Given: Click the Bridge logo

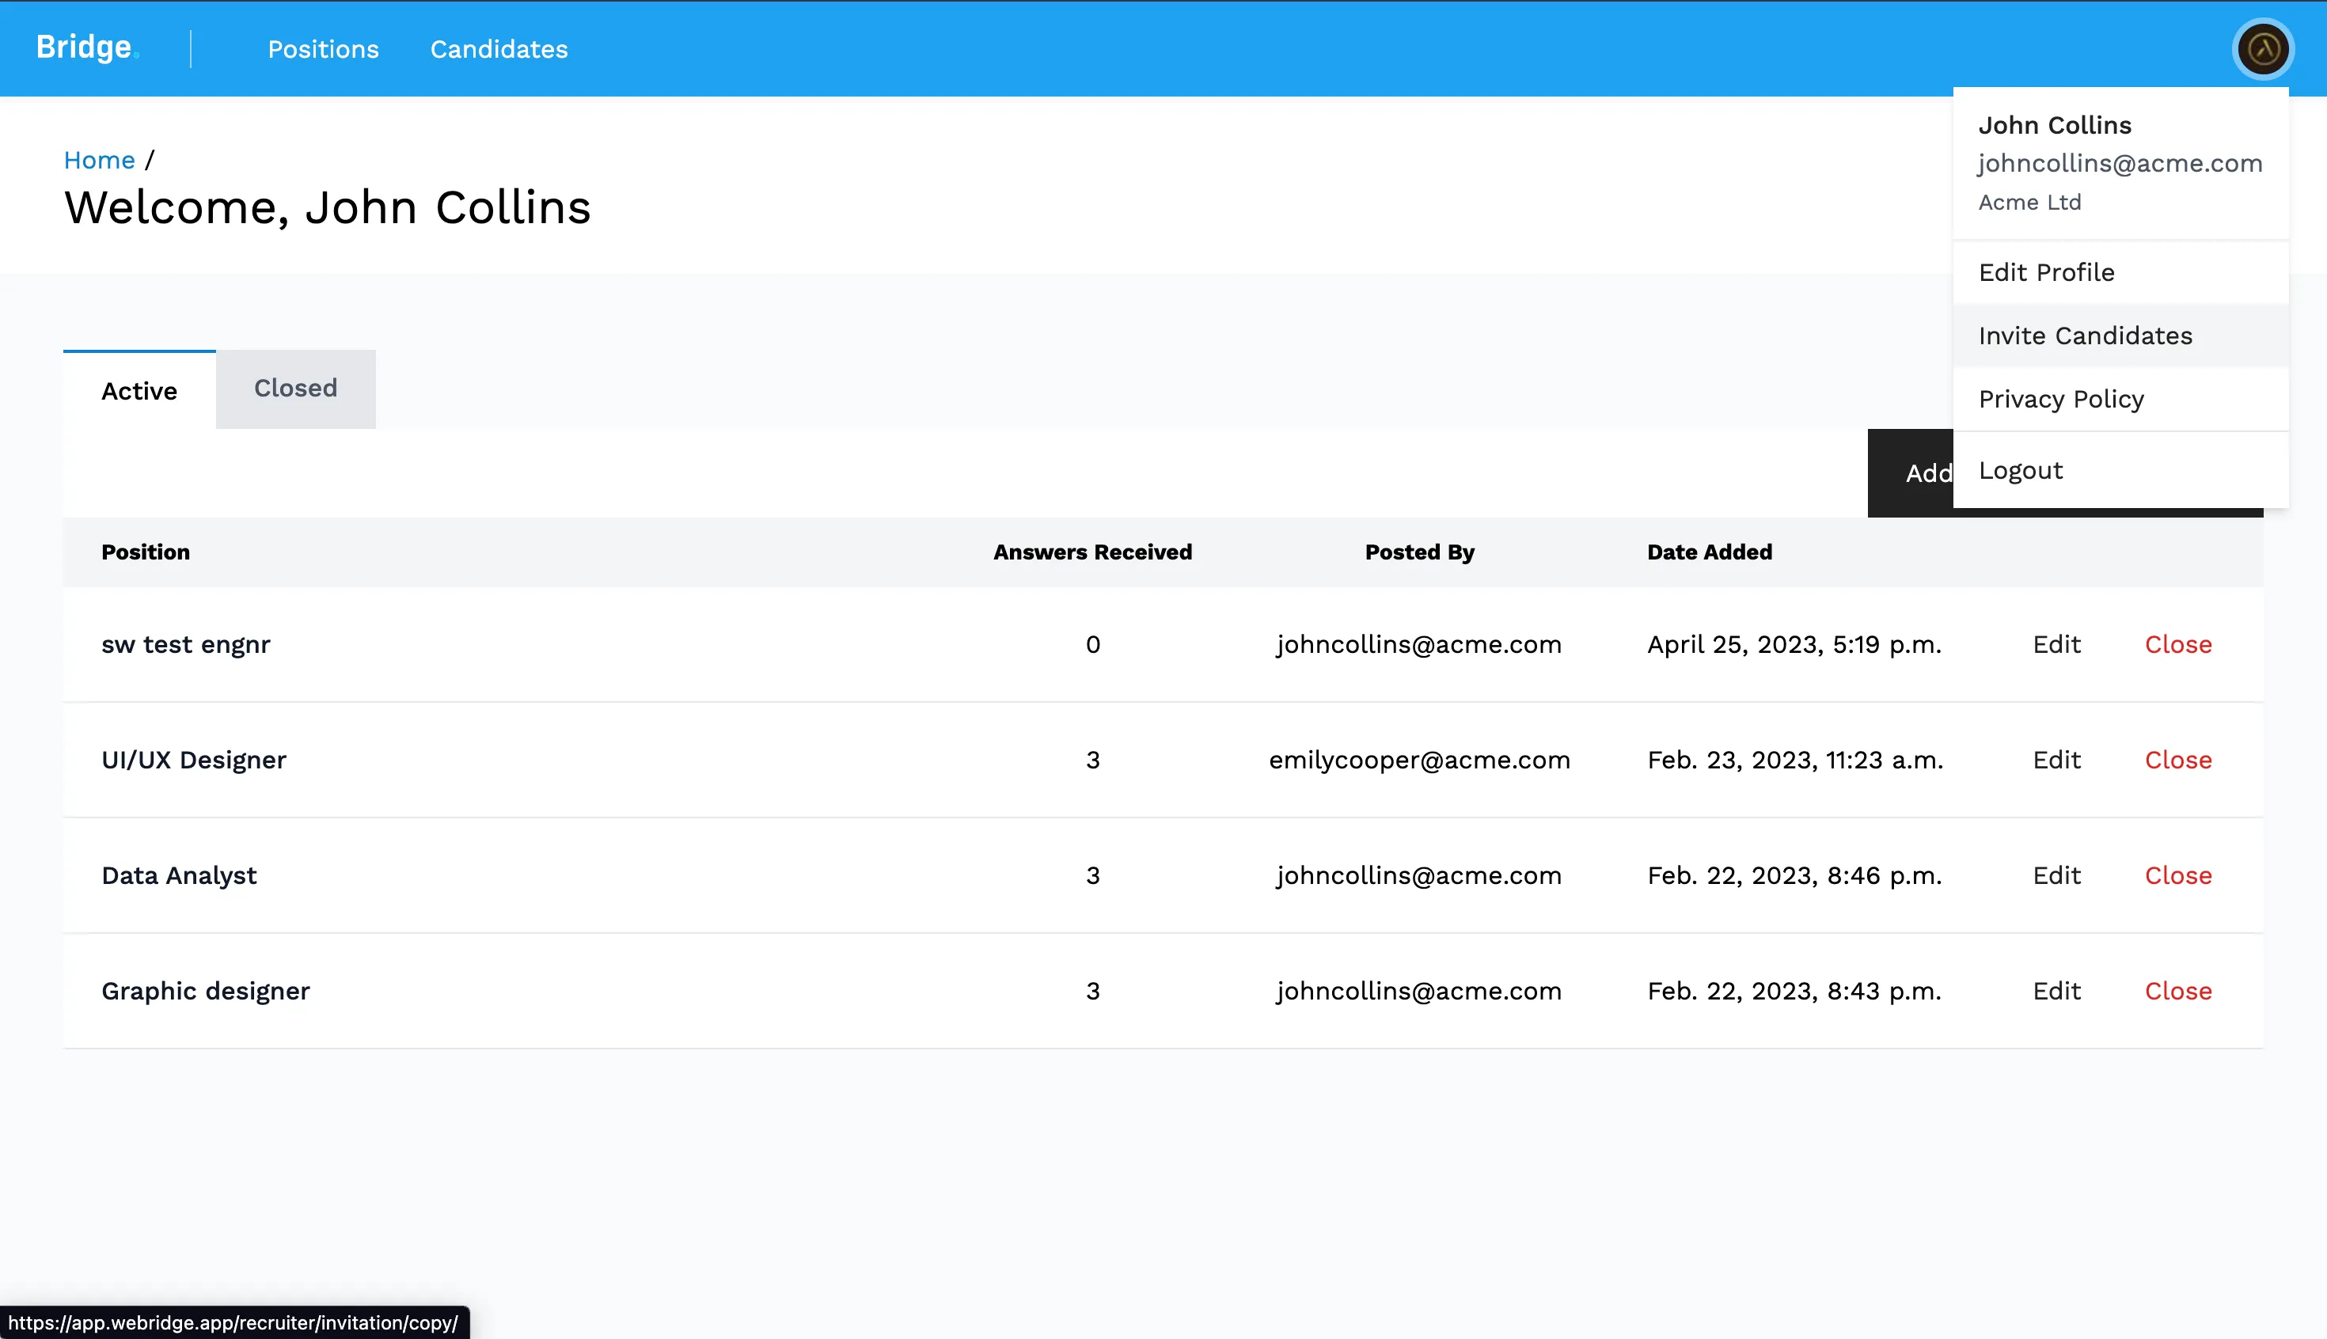Looking at the screenshot, I should click(x=85, y=47).
